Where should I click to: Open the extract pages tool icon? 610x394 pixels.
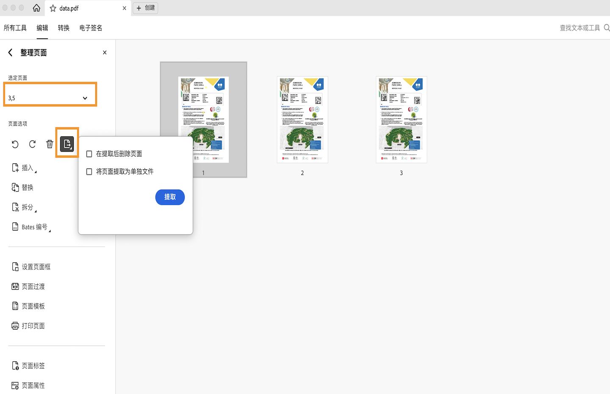point(67,144)
